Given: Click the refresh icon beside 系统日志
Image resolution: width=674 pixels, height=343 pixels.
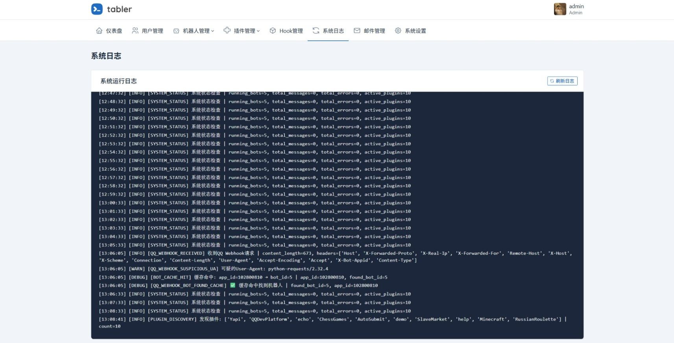Looking at the screenshot, I should (x=316, y=31).
